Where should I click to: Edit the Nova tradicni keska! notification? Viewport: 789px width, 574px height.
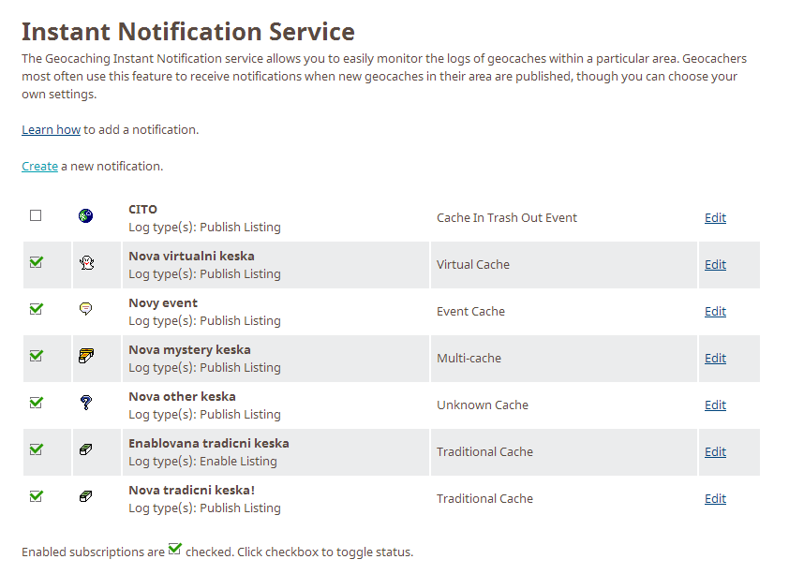coord(715,498)
